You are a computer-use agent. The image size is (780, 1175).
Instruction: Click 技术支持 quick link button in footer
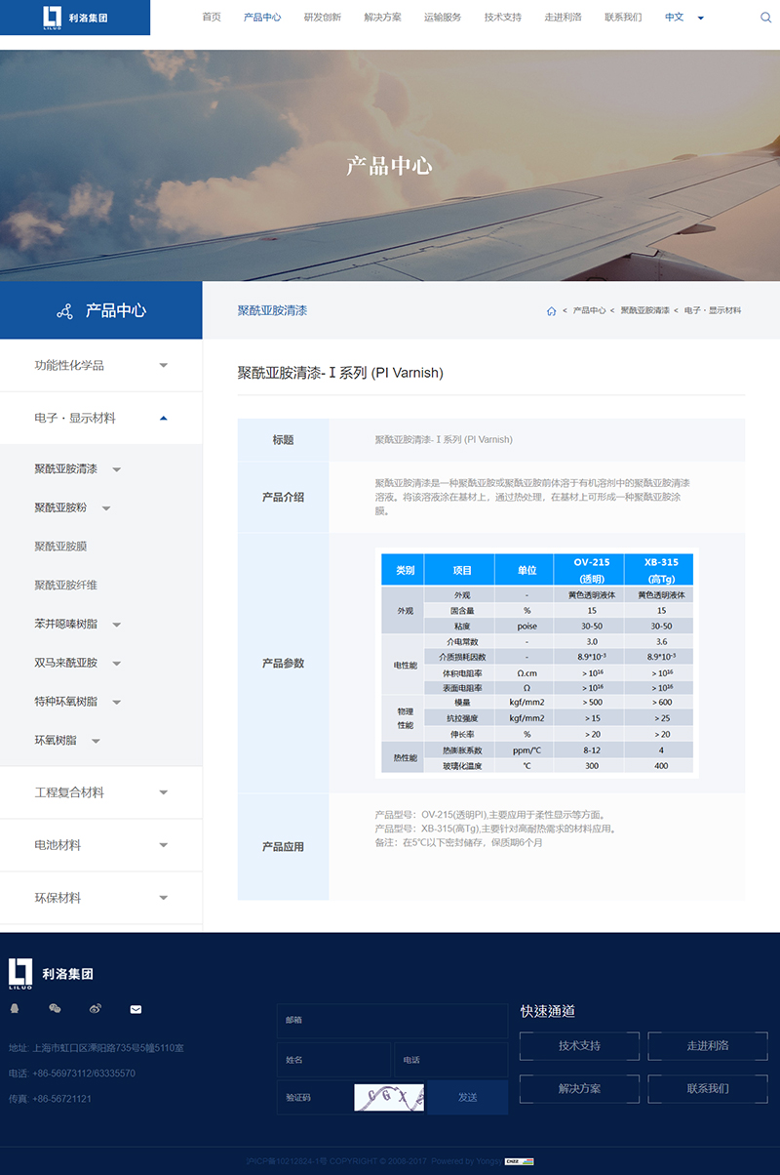coord(579,1045)
